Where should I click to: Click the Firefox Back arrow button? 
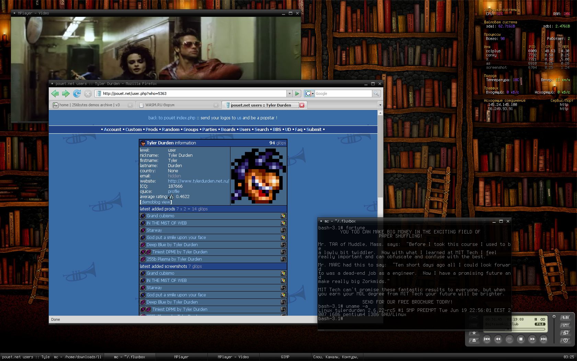[x=55, y=94]
